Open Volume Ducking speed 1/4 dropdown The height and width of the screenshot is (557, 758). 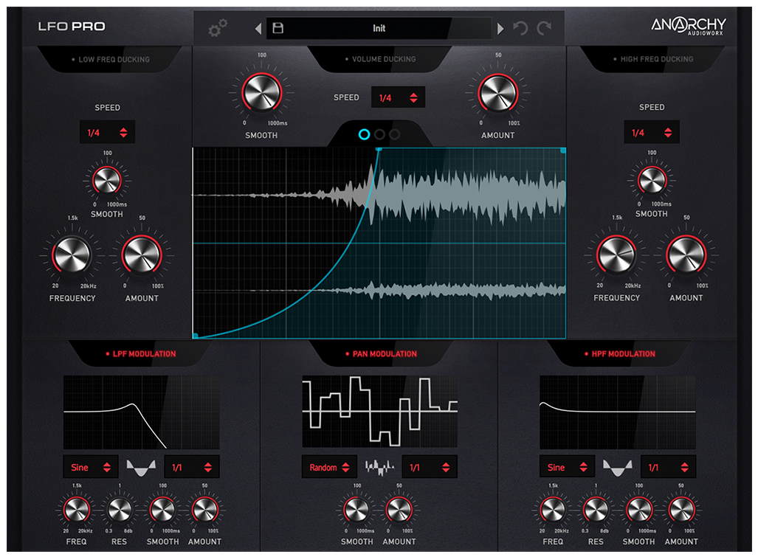[398, 97]
